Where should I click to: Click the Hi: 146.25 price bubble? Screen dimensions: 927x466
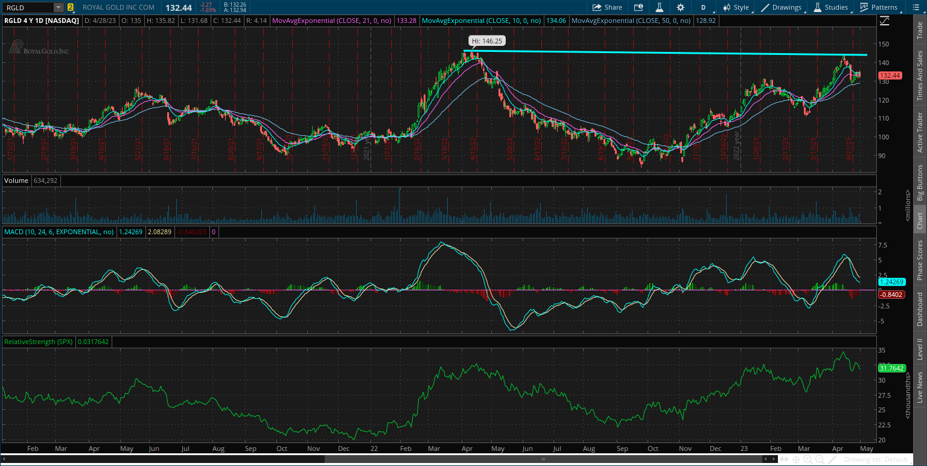[486, 41]
